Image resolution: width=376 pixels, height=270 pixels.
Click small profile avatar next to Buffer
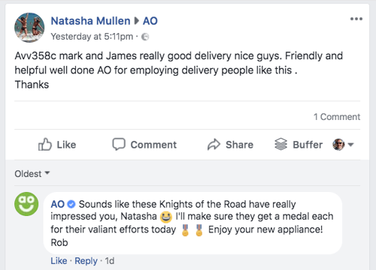pyautogui.click(x=338, y=145)
